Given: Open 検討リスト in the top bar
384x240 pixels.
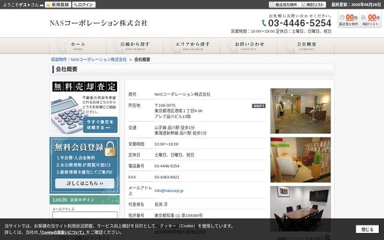Looking at the screenshot, I should (x=313, y=5).
